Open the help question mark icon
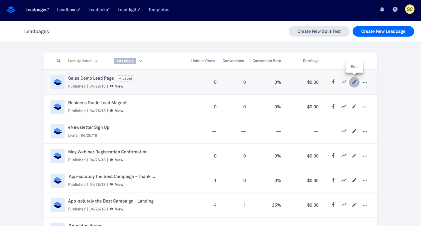421x226 pixels. [395, 9]
